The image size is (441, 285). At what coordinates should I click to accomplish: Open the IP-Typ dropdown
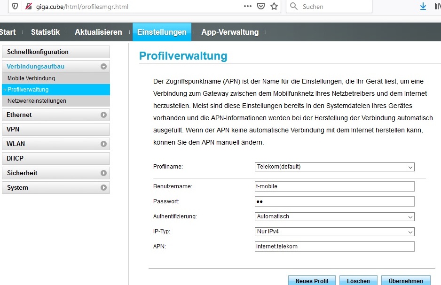pos(334,231)
